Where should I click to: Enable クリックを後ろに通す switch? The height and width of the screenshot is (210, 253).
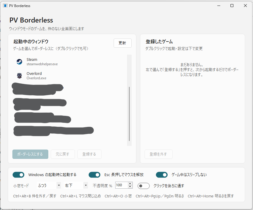tap(144, 186)
